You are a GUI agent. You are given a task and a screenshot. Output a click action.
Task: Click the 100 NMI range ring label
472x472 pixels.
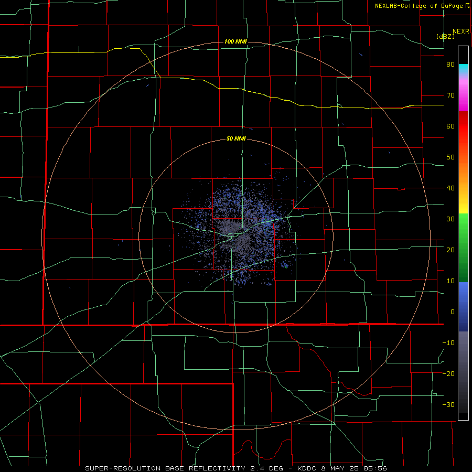tap(235, 41)
